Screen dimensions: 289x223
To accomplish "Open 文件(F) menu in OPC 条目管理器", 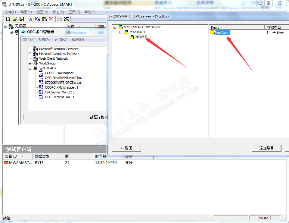I will click(29, 39).
